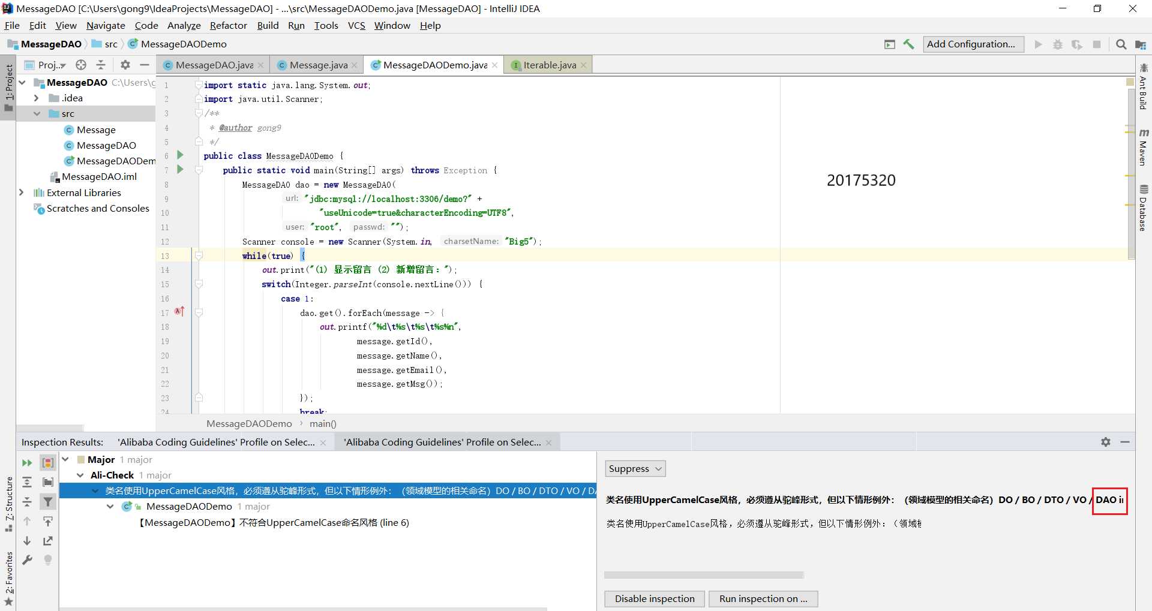
Task: Close the Message.java editor tab
Action: pos(355,65)
